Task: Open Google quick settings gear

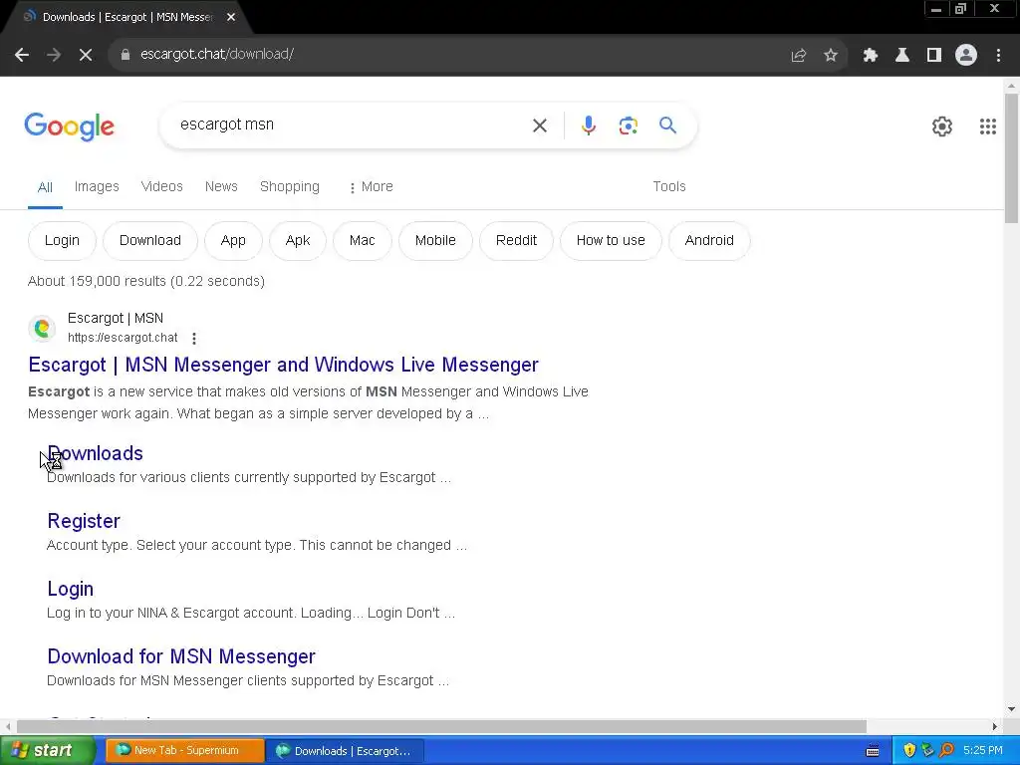Action: coord(942,127)
